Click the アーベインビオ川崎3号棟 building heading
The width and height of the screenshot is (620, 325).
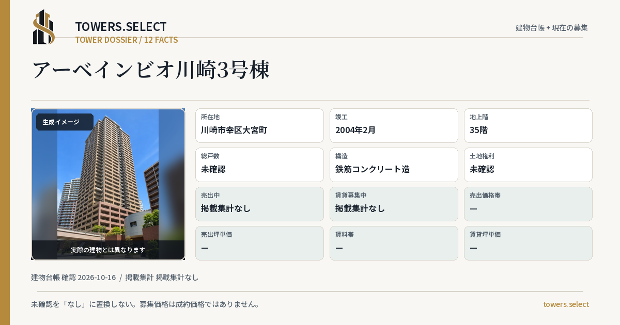tap(151, 70)
